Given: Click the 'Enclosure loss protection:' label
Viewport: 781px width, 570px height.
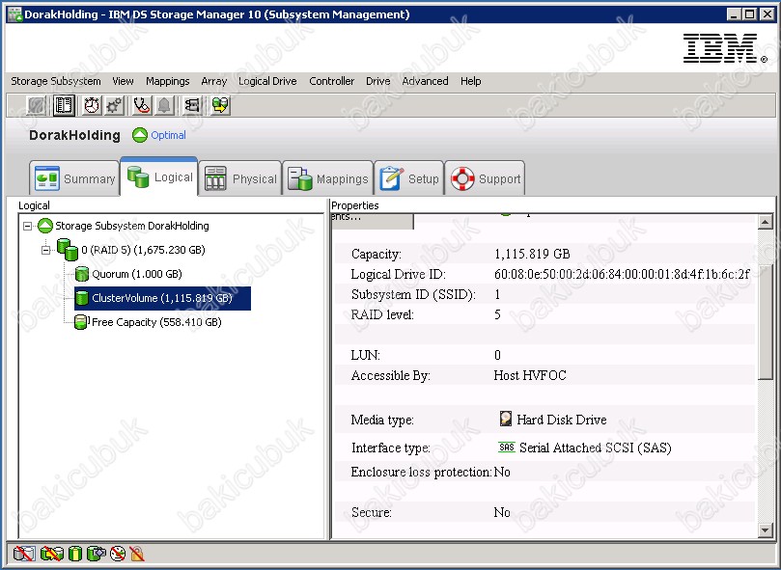Looking at the screenshot, I should [x=421, y=472].
